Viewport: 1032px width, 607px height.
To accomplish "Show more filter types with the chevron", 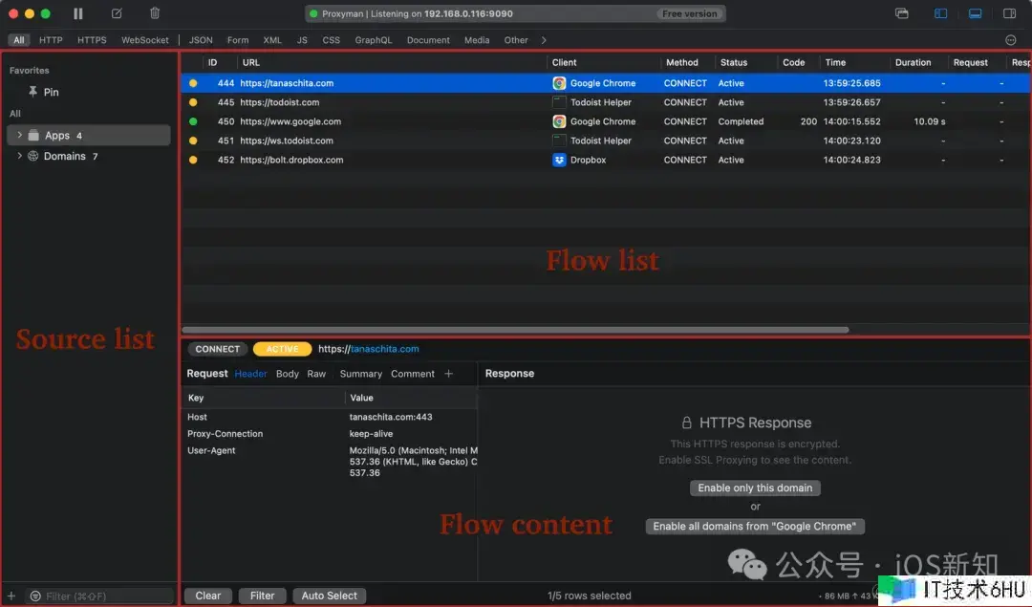I will point(544,40).
